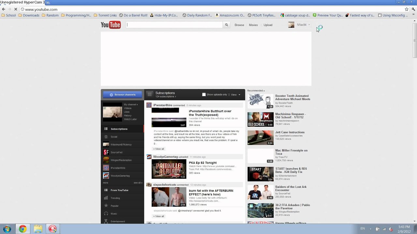Expand sixpackshortcuts comments with View all
The height and width of the screenshot is (234, 417).
point(159,216)
